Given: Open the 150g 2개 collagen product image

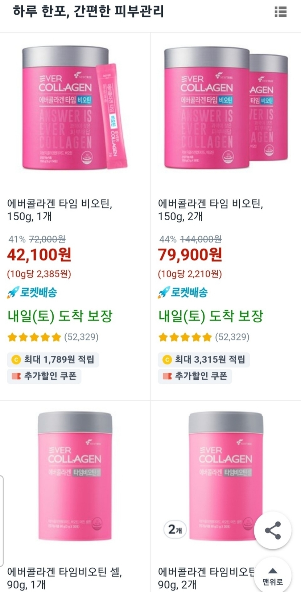Looking at the screenshot, I should click(226, 108).
